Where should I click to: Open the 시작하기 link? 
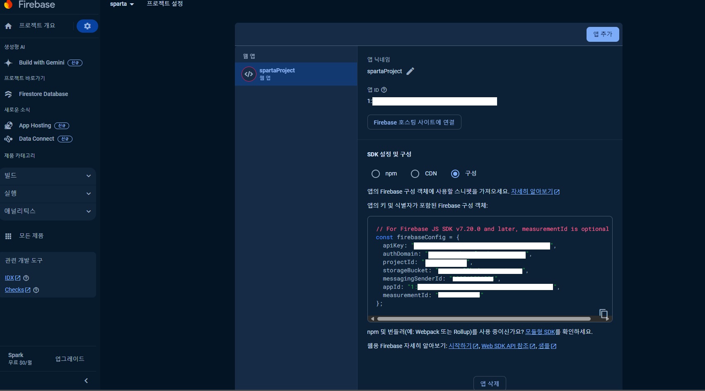pos(464,346)
